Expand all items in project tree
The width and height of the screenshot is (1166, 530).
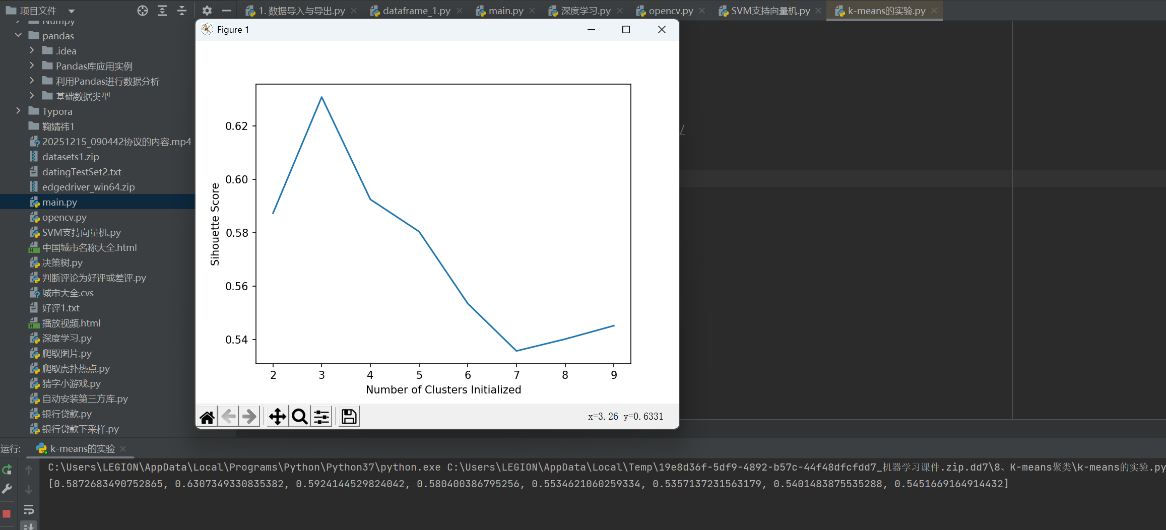(162, 11)
